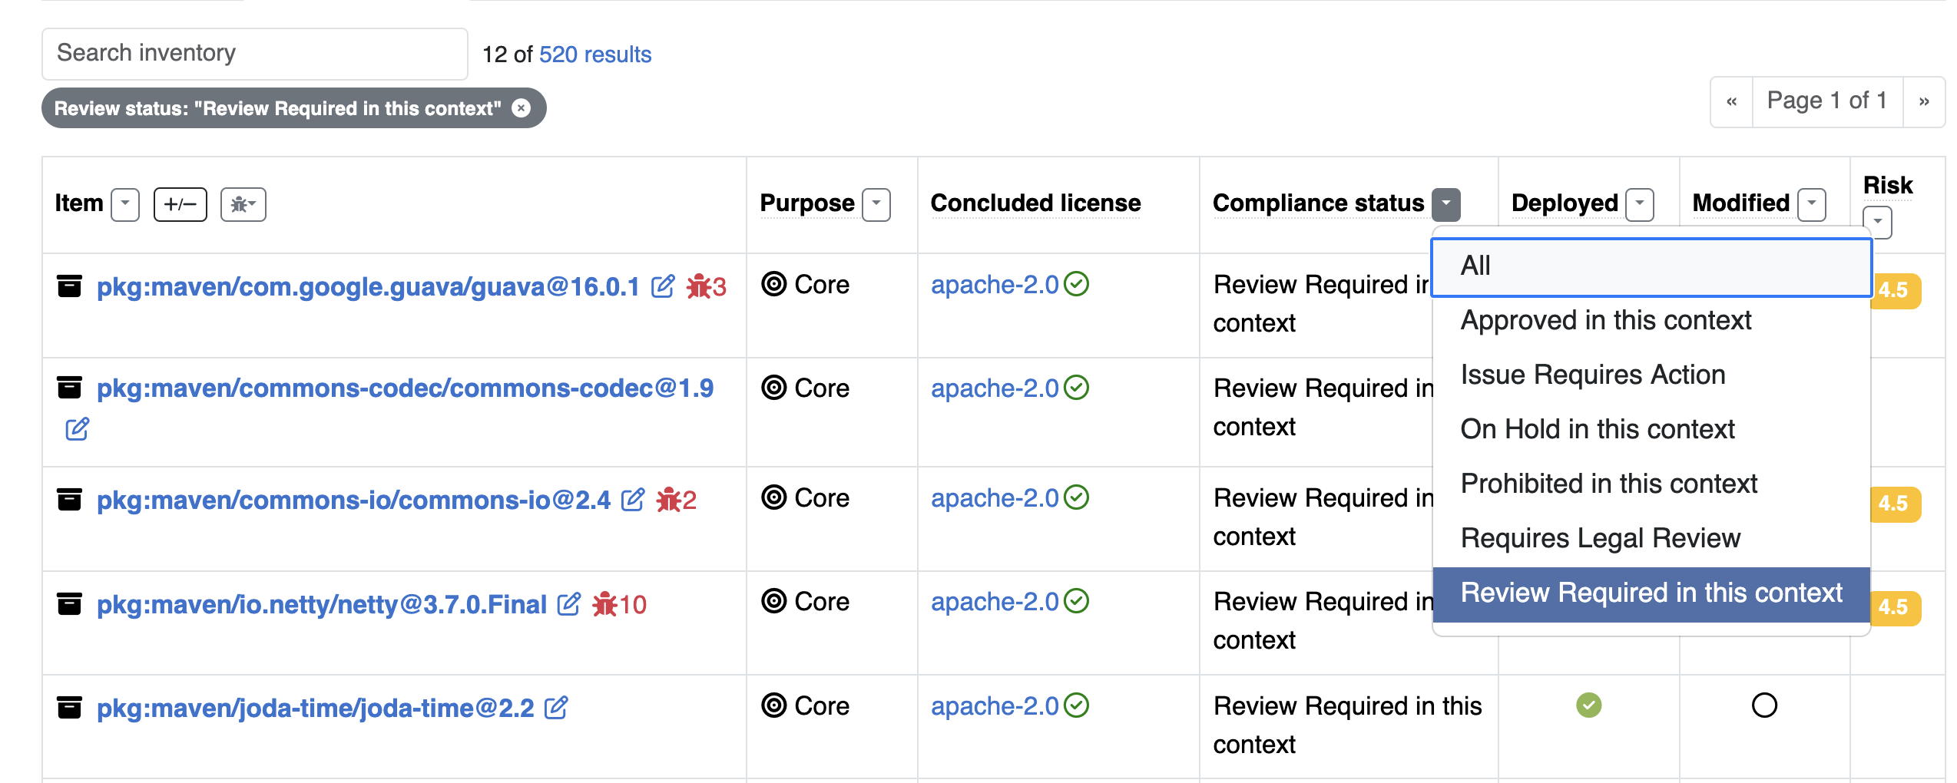1957x783 pixels.
Task: Click the Concluded license column header
Action: coord(1035,203)
